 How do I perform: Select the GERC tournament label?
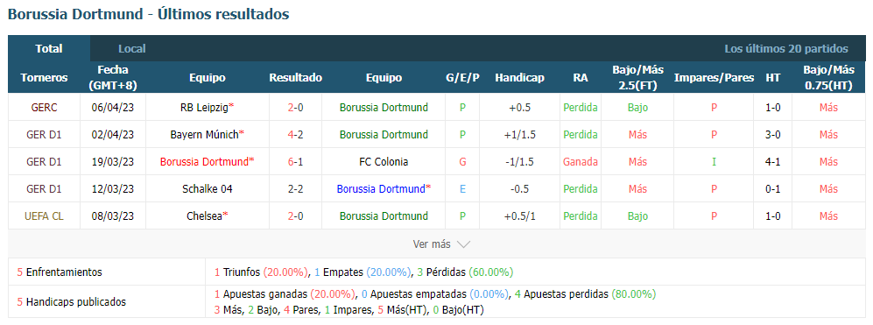pyautogui.click(x=44, y=108)
